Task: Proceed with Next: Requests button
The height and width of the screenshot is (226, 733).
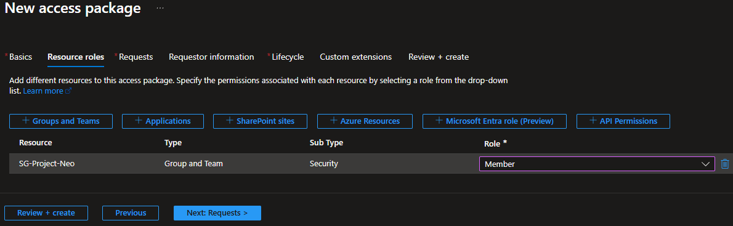Action: (x=217, y=213)
